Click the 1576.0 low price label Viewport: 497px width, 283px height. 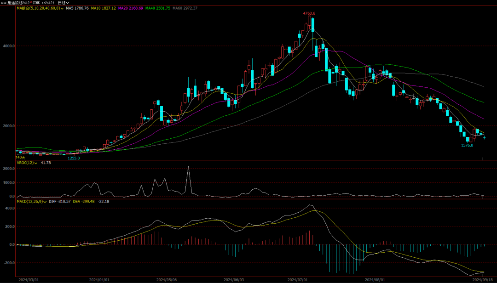(467, 145)
